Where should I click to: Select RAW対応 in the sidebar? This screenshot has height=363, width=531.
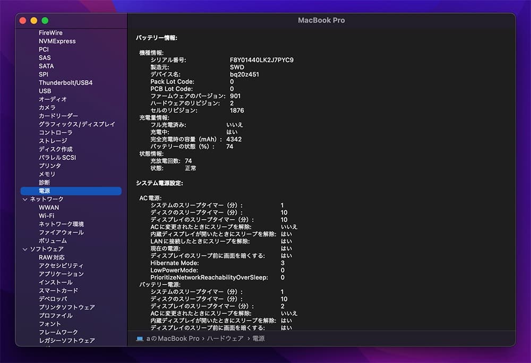point(52,257)
